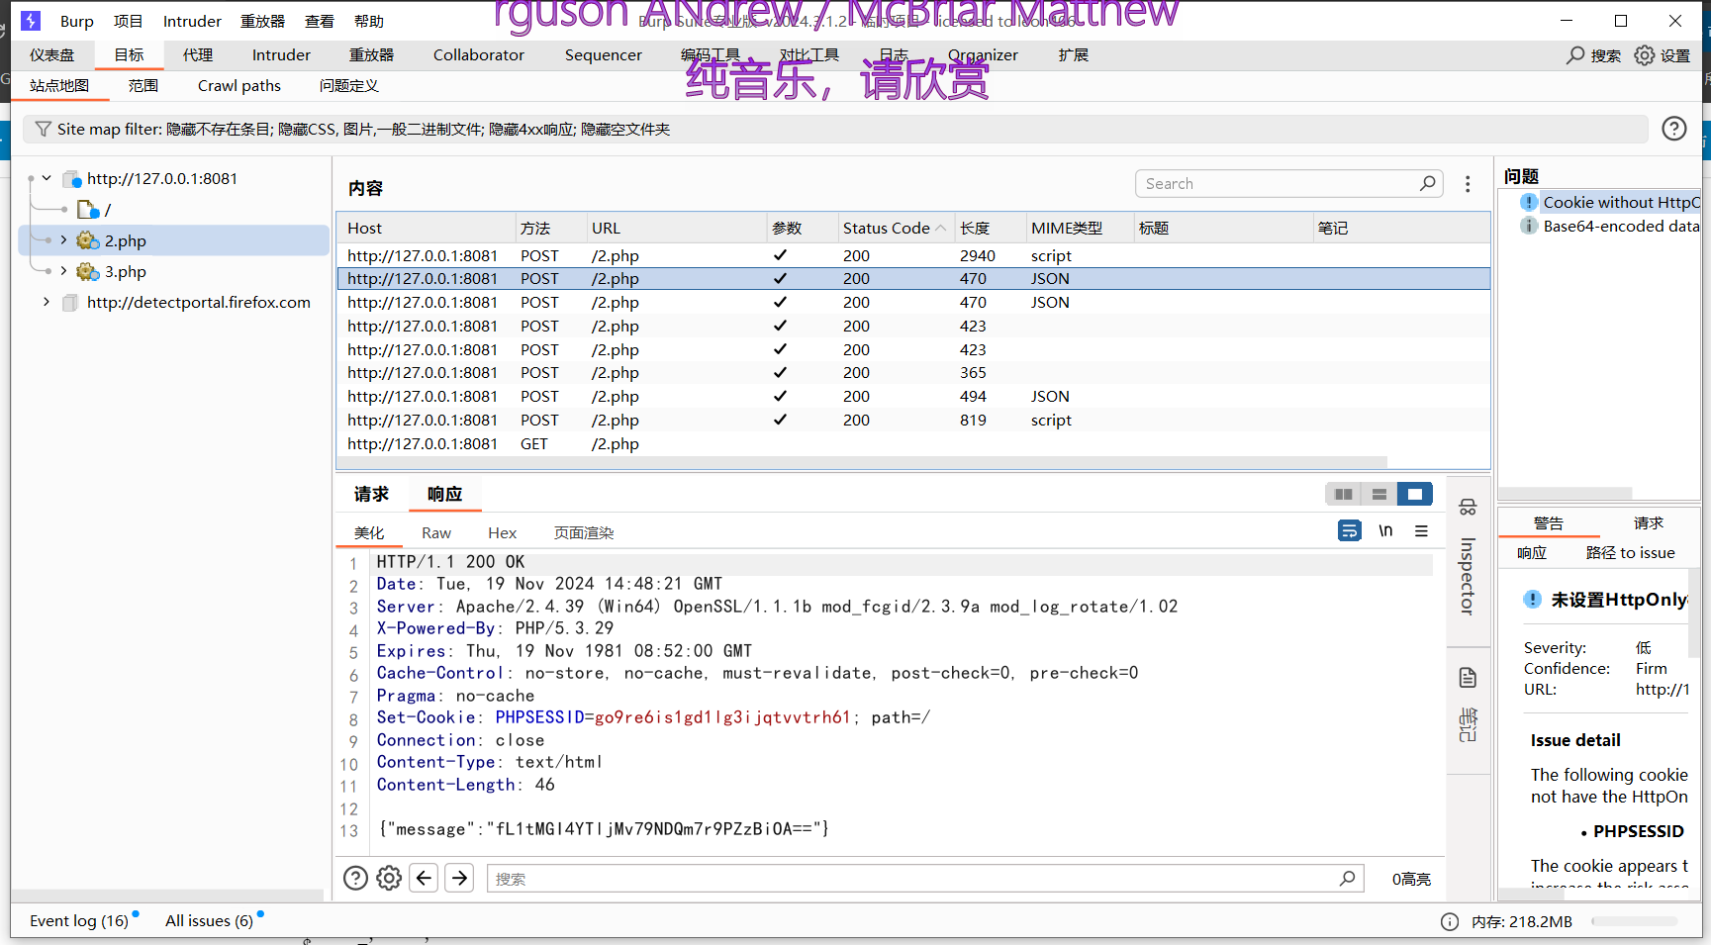Open the 帮助 menu
The width and height of the screenshot is (1711, 945).
tap(369, 21)
